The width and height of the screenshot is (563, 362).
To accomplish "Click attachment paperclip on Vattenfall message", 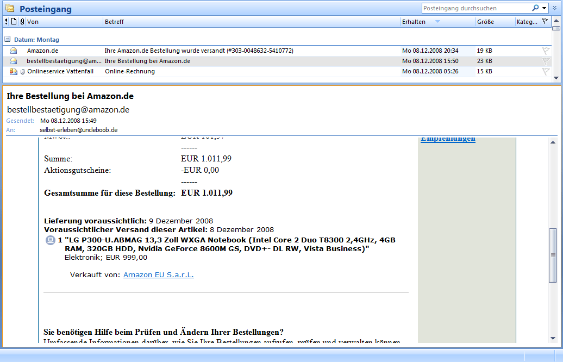I will pyautogui.click(x=22, y=71).
